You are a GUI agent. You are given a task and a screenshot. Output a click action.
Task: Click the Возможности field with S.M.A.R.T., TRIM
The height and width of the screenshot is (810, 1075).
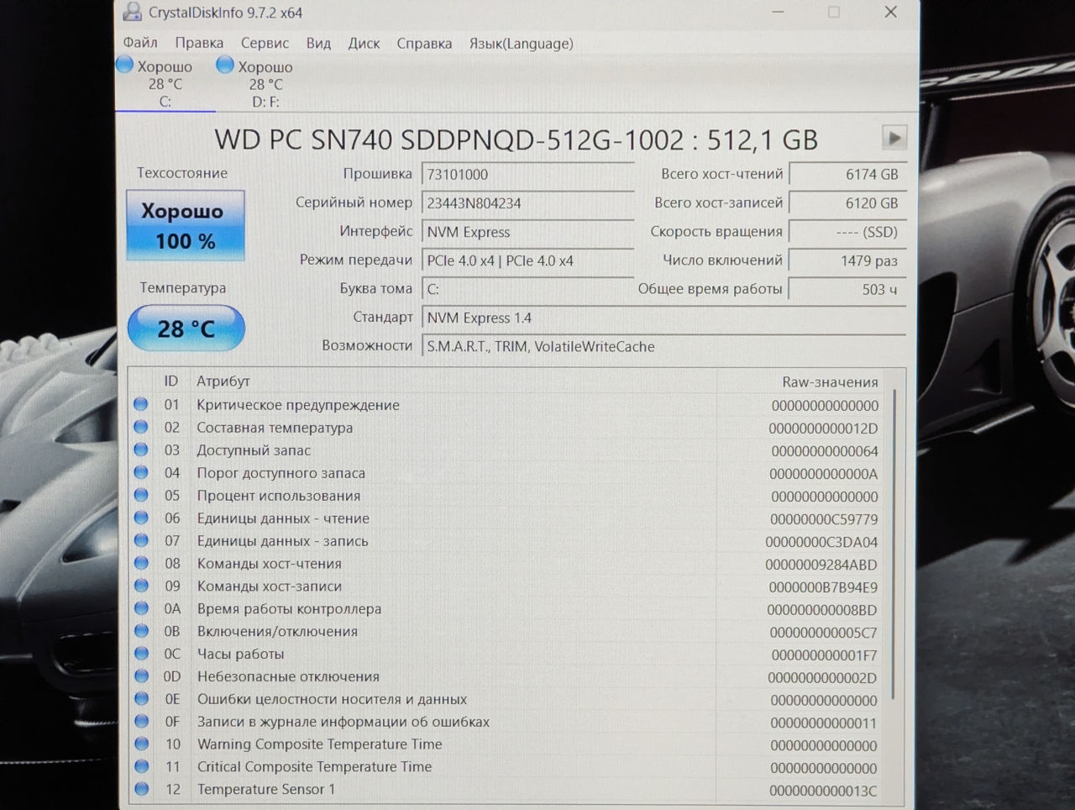pyautogui.click(x=663, y=346)
